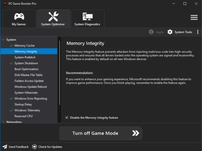Select Disk Master File Table
202x151 pixels.
(x=29, y=75)
